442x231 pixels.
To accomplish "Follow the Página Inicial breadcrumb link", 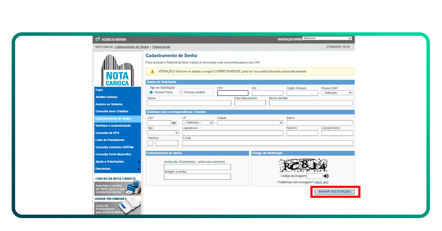I will click(161, 47).
